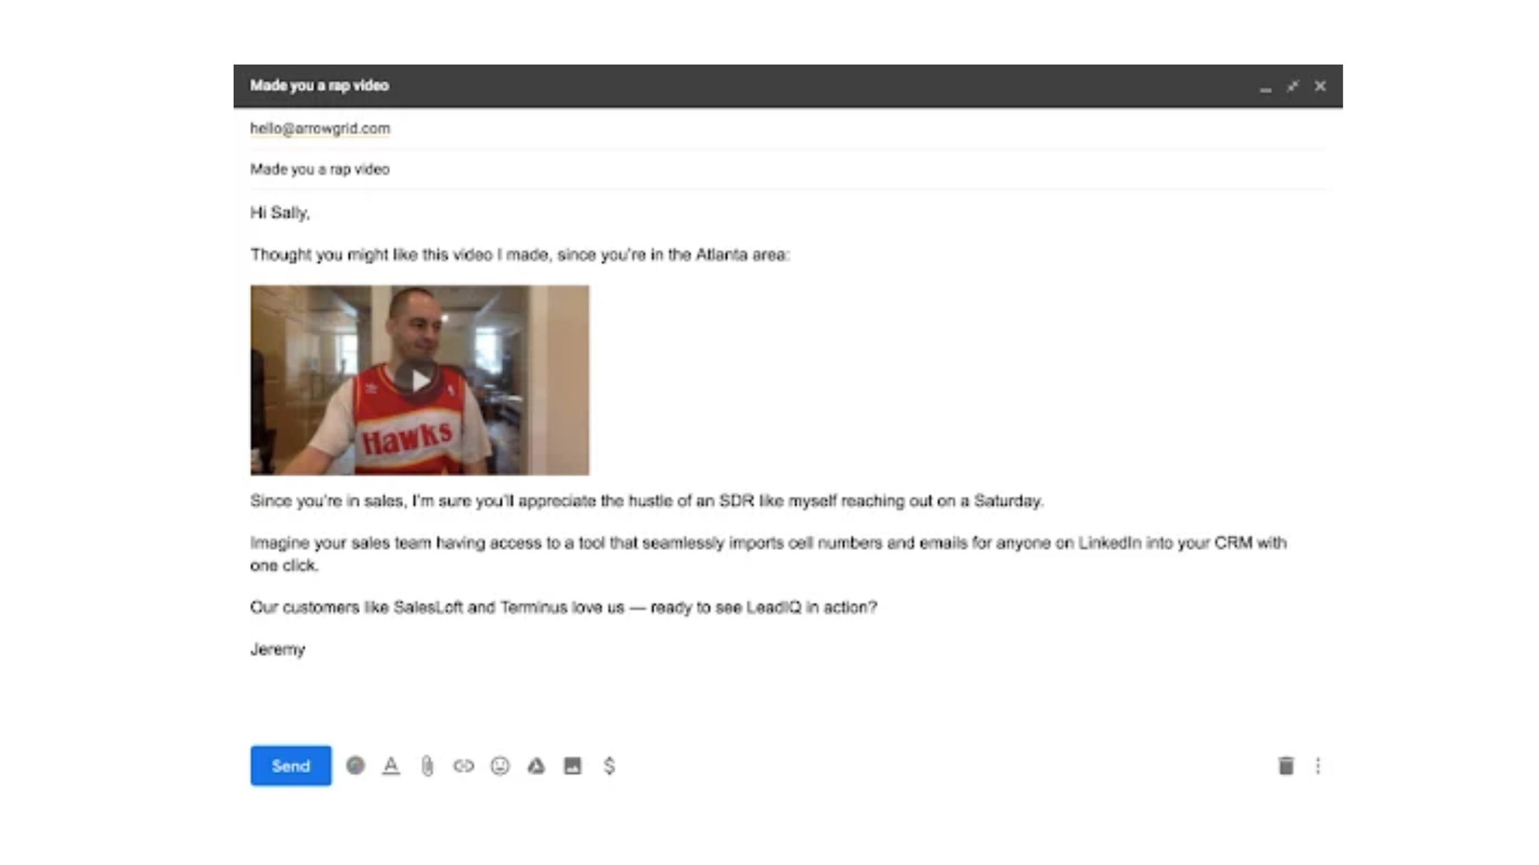Click the subject field 'Made you a rap video'

(788, 169)
